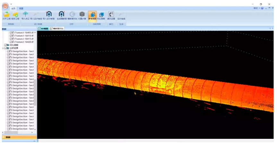Click the 生成横断面 generate cross-section icon

[62, 15]
